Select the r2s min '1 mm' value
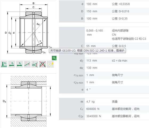Image resolution: width=149 pixels, height=128 pixels. point(90,82)
